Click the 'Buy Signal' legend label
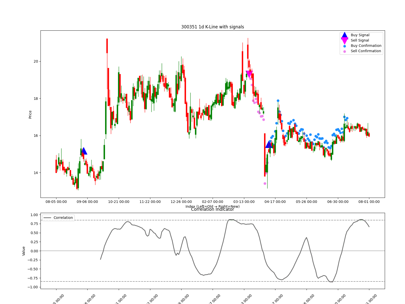Screen dimensions: 405x304 (360, 35)
